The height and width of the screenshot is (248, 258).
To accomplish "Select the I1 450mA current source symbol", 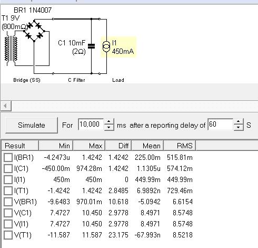I will (106, 46).
